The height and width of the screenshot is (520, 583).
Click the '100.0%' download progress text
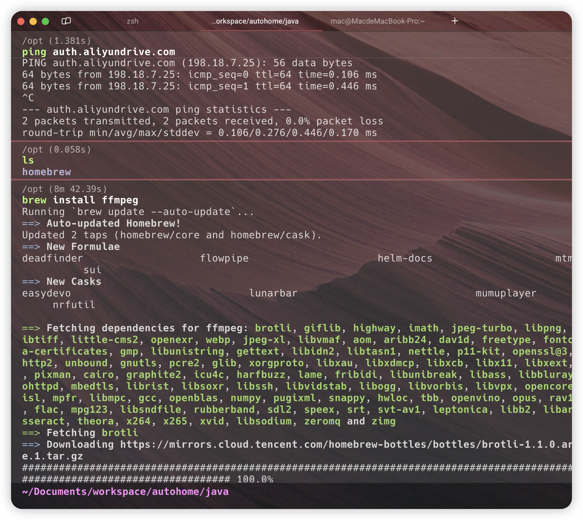(255, 479)
